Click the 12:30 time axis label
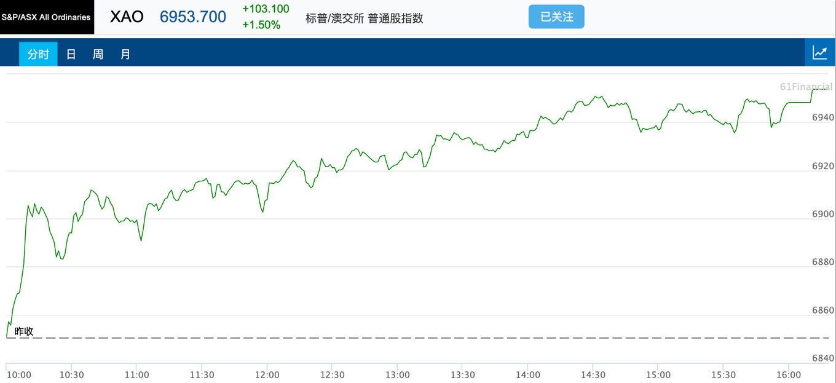Viewport: 836px width, 383px height. (333, 375)
